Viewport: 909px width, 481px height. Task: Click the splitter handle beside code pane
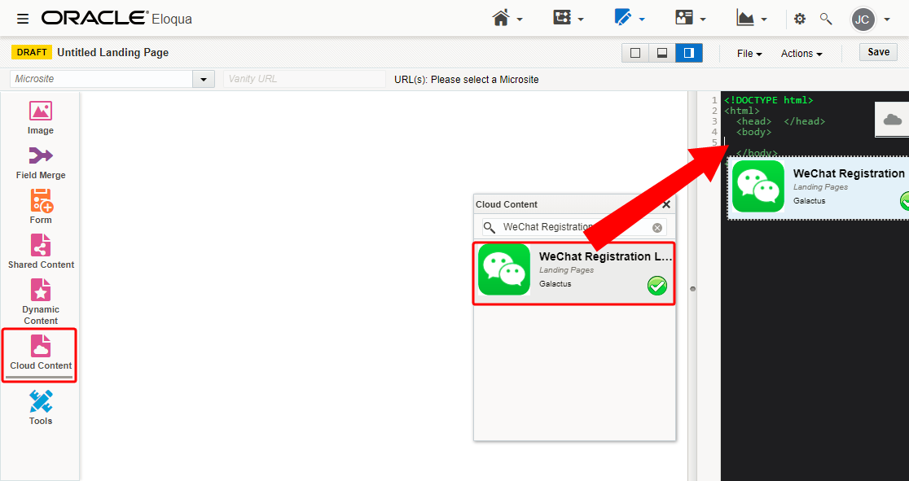692,289
